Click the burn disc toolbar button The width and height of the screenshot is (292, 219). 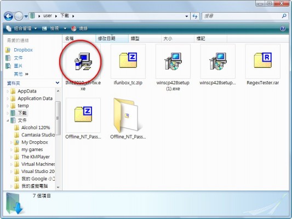79,28
